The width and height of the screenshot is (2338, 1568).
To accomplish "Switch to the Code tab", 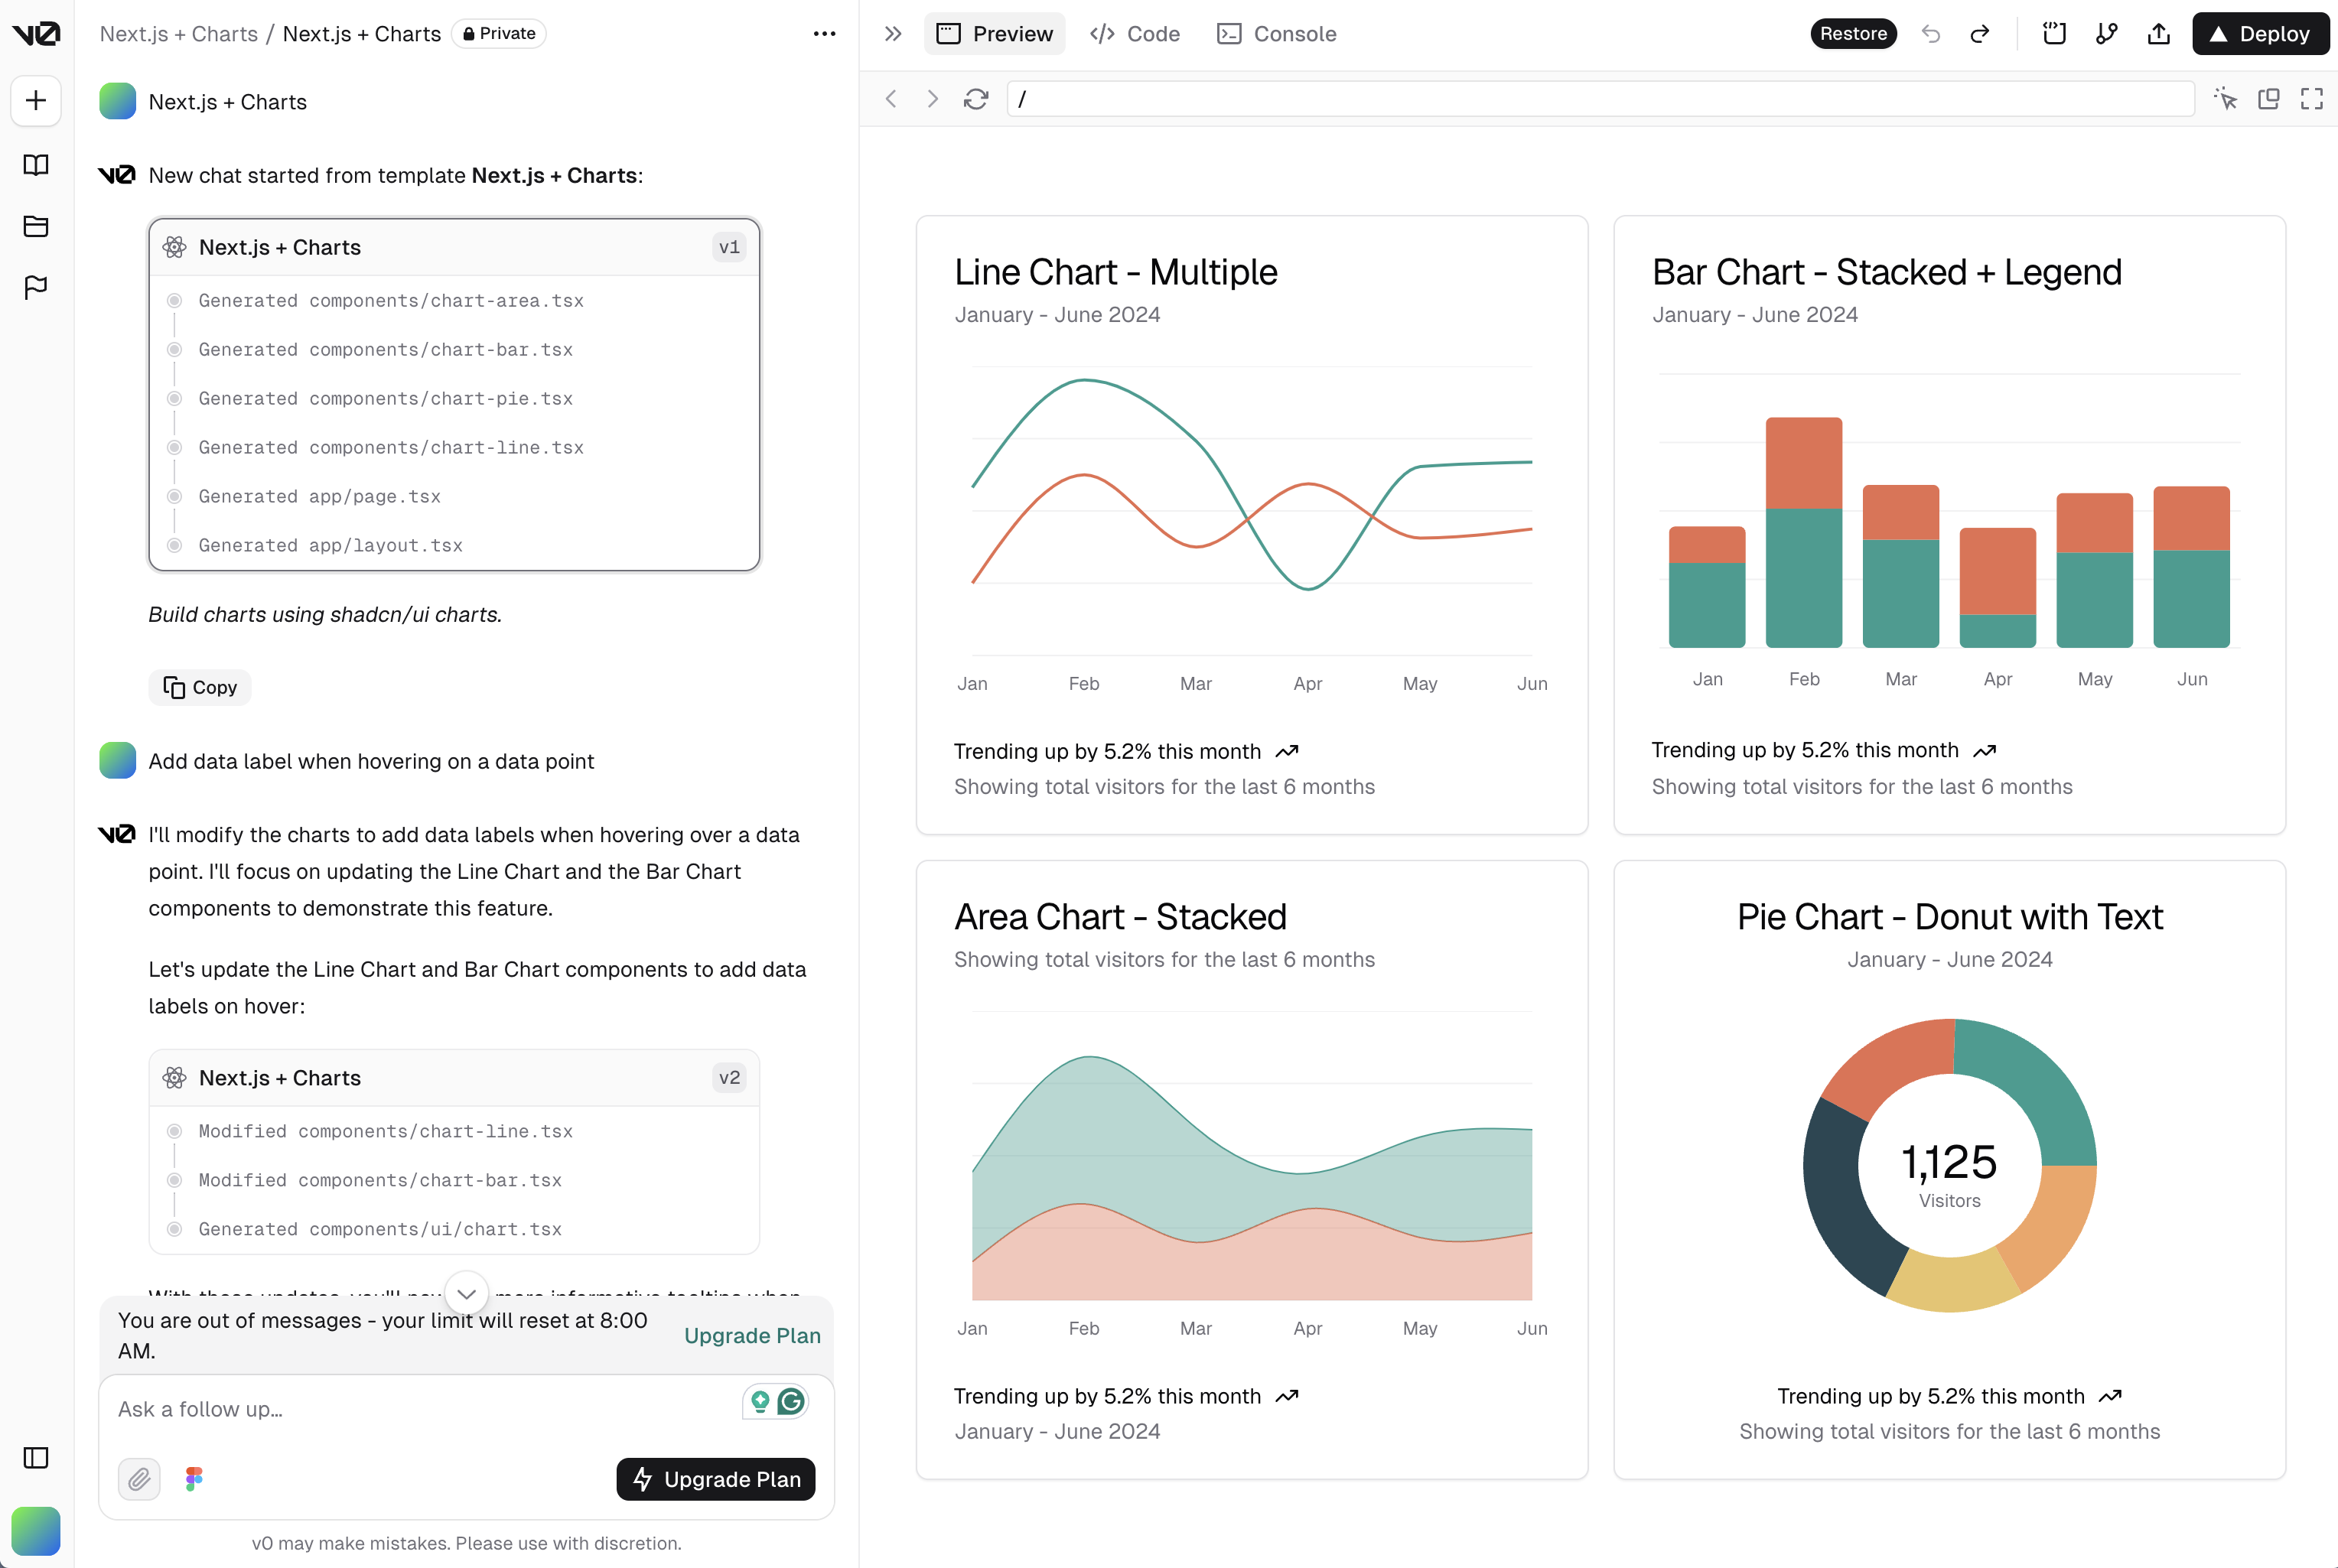I will (1135, 34).
